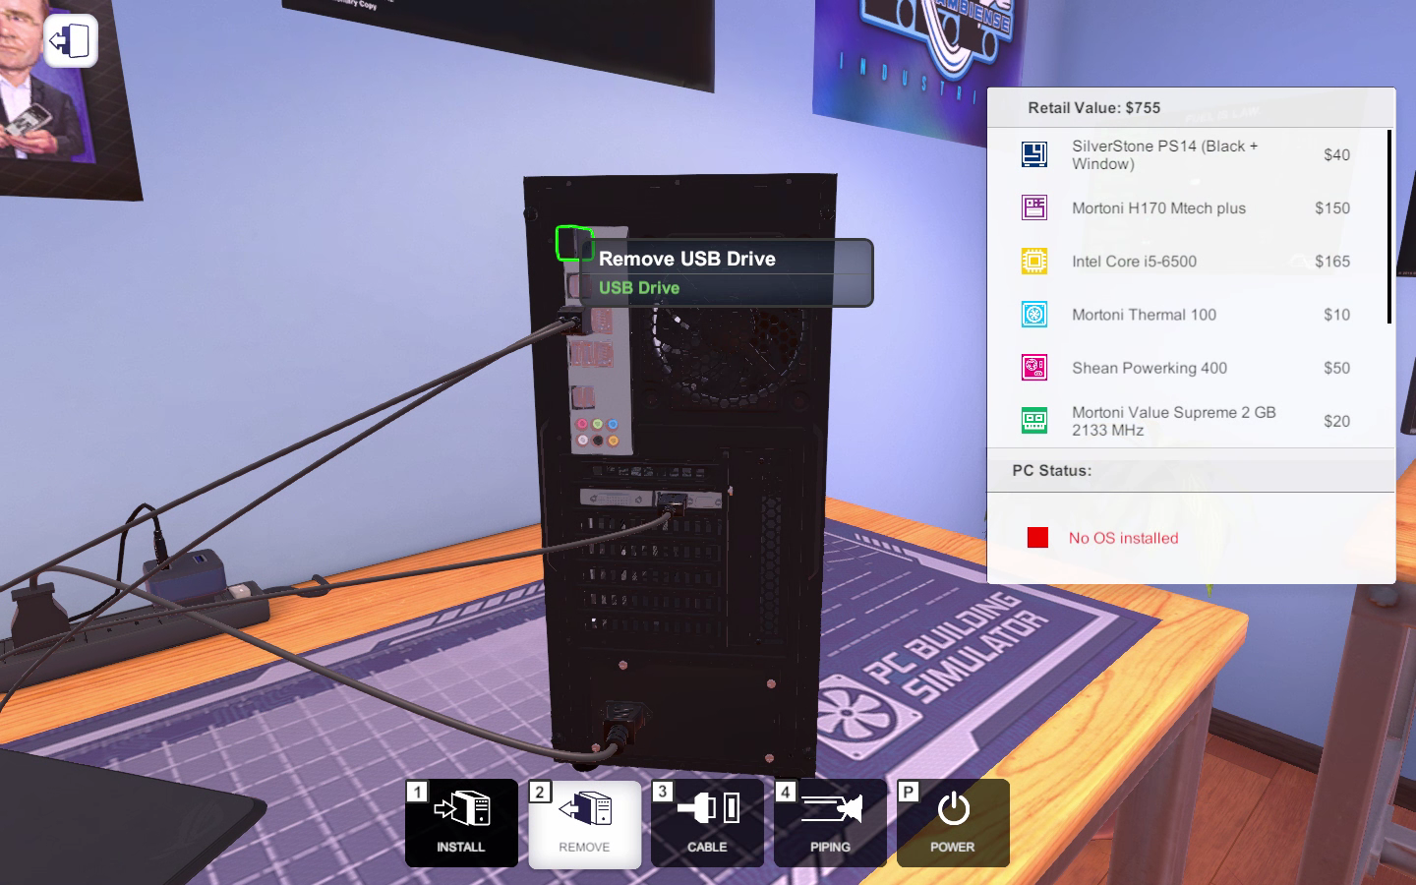1416x885 pixels.
Task: Click the SilverStone PS14 case icon
Action: [1033, 154]
